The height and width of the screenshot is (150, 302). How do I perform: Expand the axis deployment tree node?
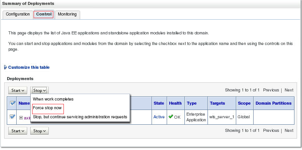[x=21, y=118]
